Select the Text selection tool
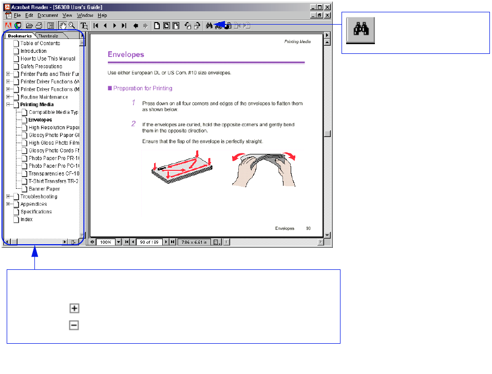 tap(84, 25)
